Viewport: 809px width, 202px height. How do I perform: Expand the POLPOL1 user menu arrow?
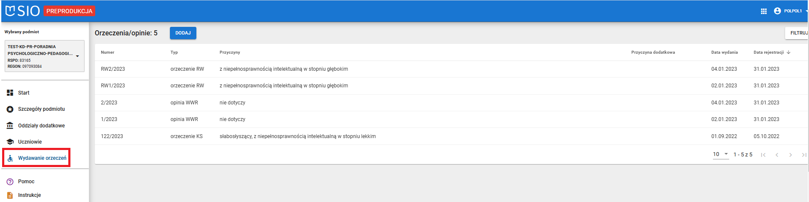click(806, 11)
